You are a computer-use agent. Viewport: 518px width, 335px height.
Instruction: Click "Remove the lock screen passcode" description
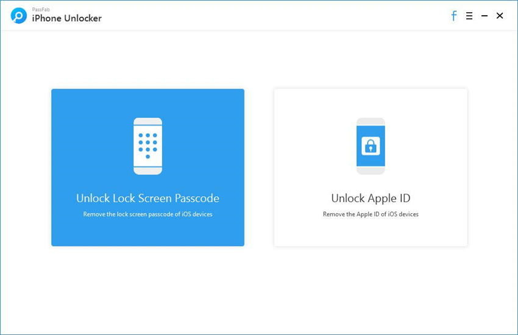click(147, 214)
